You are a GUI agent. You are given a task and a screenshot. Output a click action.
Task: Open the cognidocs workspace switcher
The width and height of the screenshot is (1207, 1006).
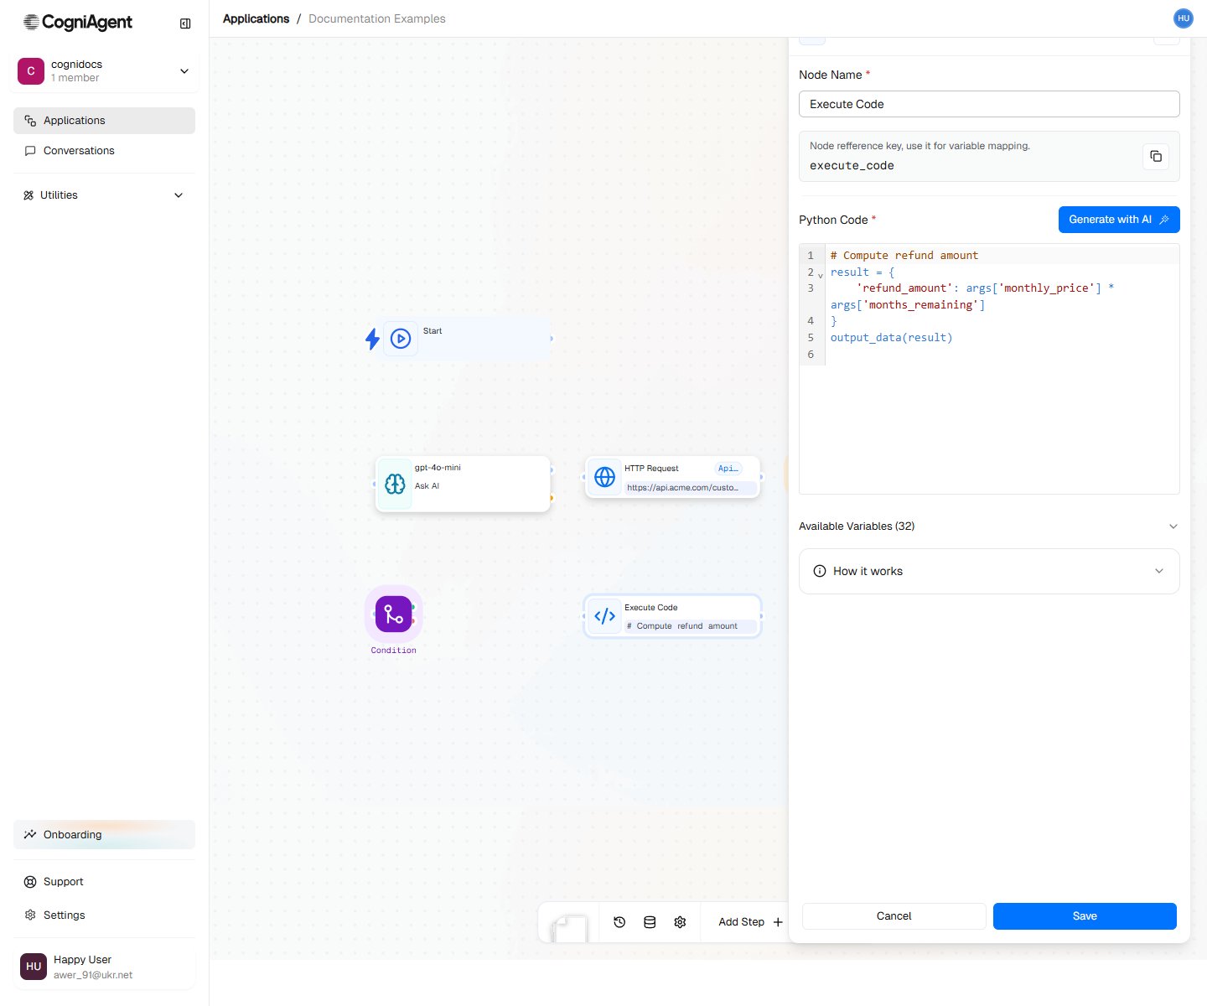pos(105,71)
